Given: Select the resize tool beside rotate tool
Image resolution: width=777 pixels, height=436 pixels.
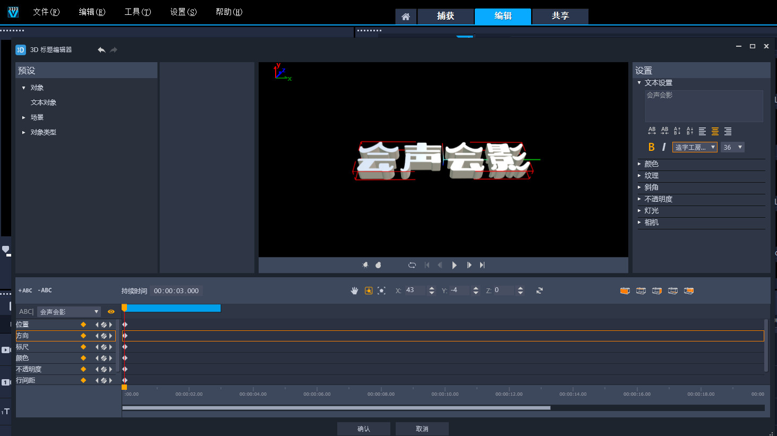Looking at the screenshot, I should [381, 290].
